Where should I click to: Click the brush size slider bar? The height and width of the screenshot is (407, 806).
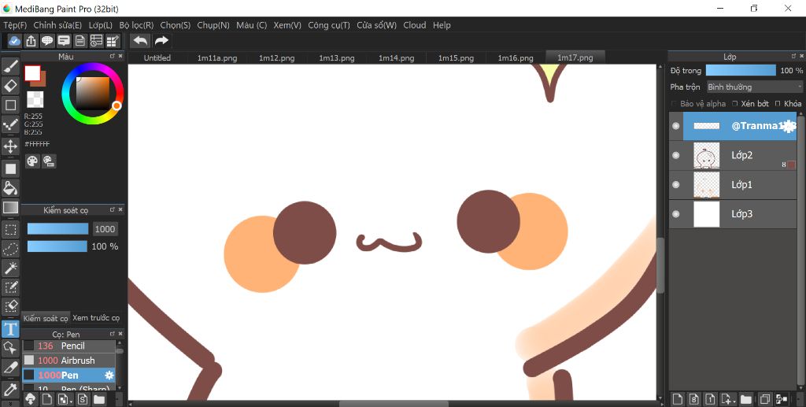pos(57,229)
